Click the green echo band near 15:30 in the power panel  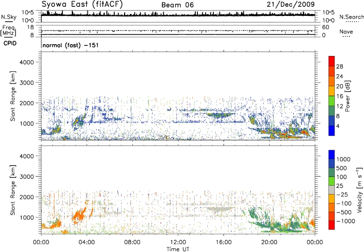click(x=219, y=115)
